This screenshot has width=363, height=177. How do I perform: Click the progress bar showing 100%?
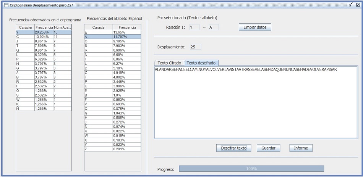pos(251,169)
